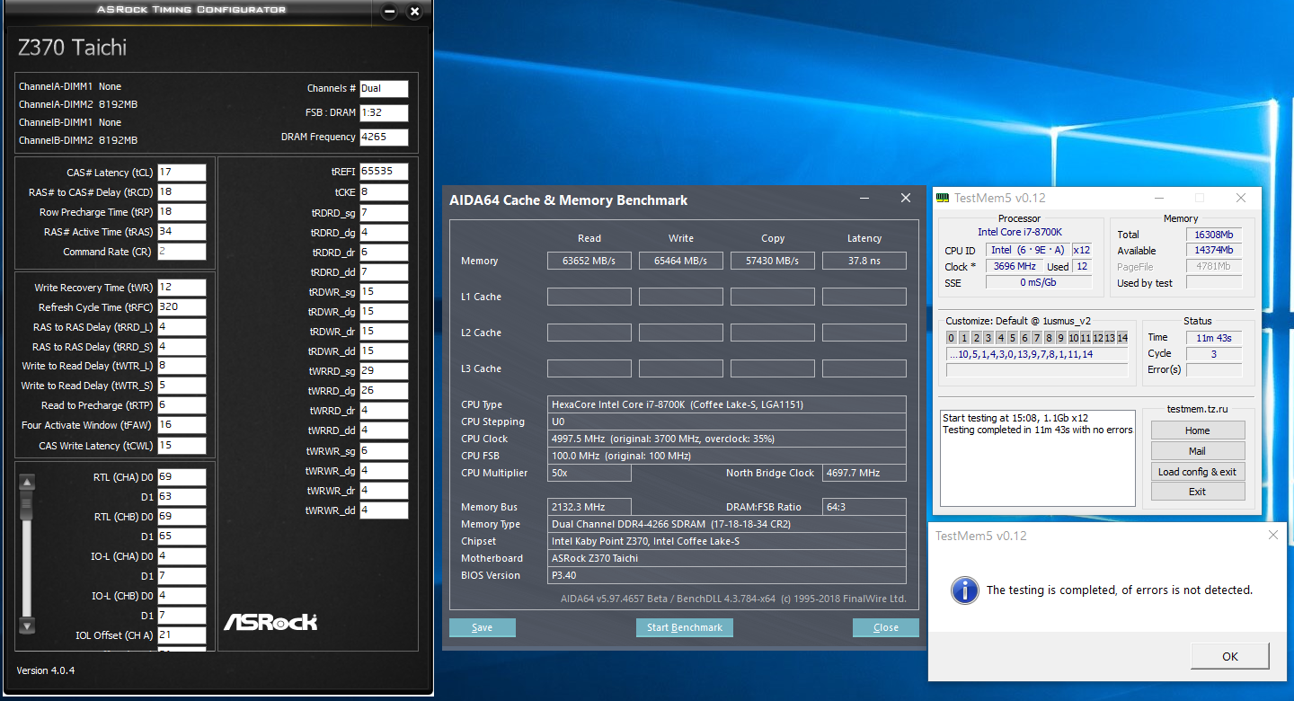Click the timing list scroll up arrow
Image resolution: width=1294 pixels, height=701 pixels.
pyautogui.click(x=27, y=483)
